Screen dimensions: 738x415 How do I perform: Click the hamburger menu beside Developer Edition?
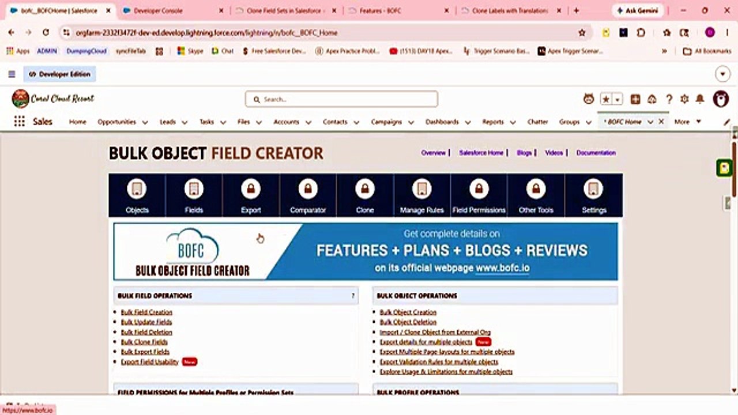pyautogui.click(x=12, y=74)
